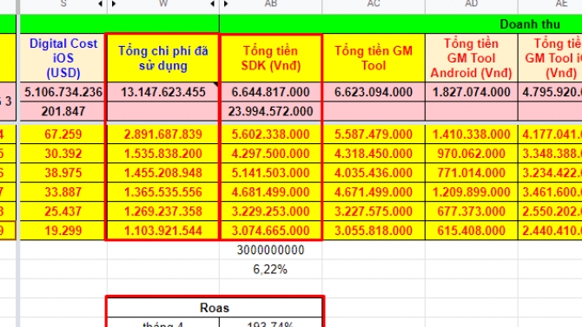Expand hidden columns left of column W

114,3
